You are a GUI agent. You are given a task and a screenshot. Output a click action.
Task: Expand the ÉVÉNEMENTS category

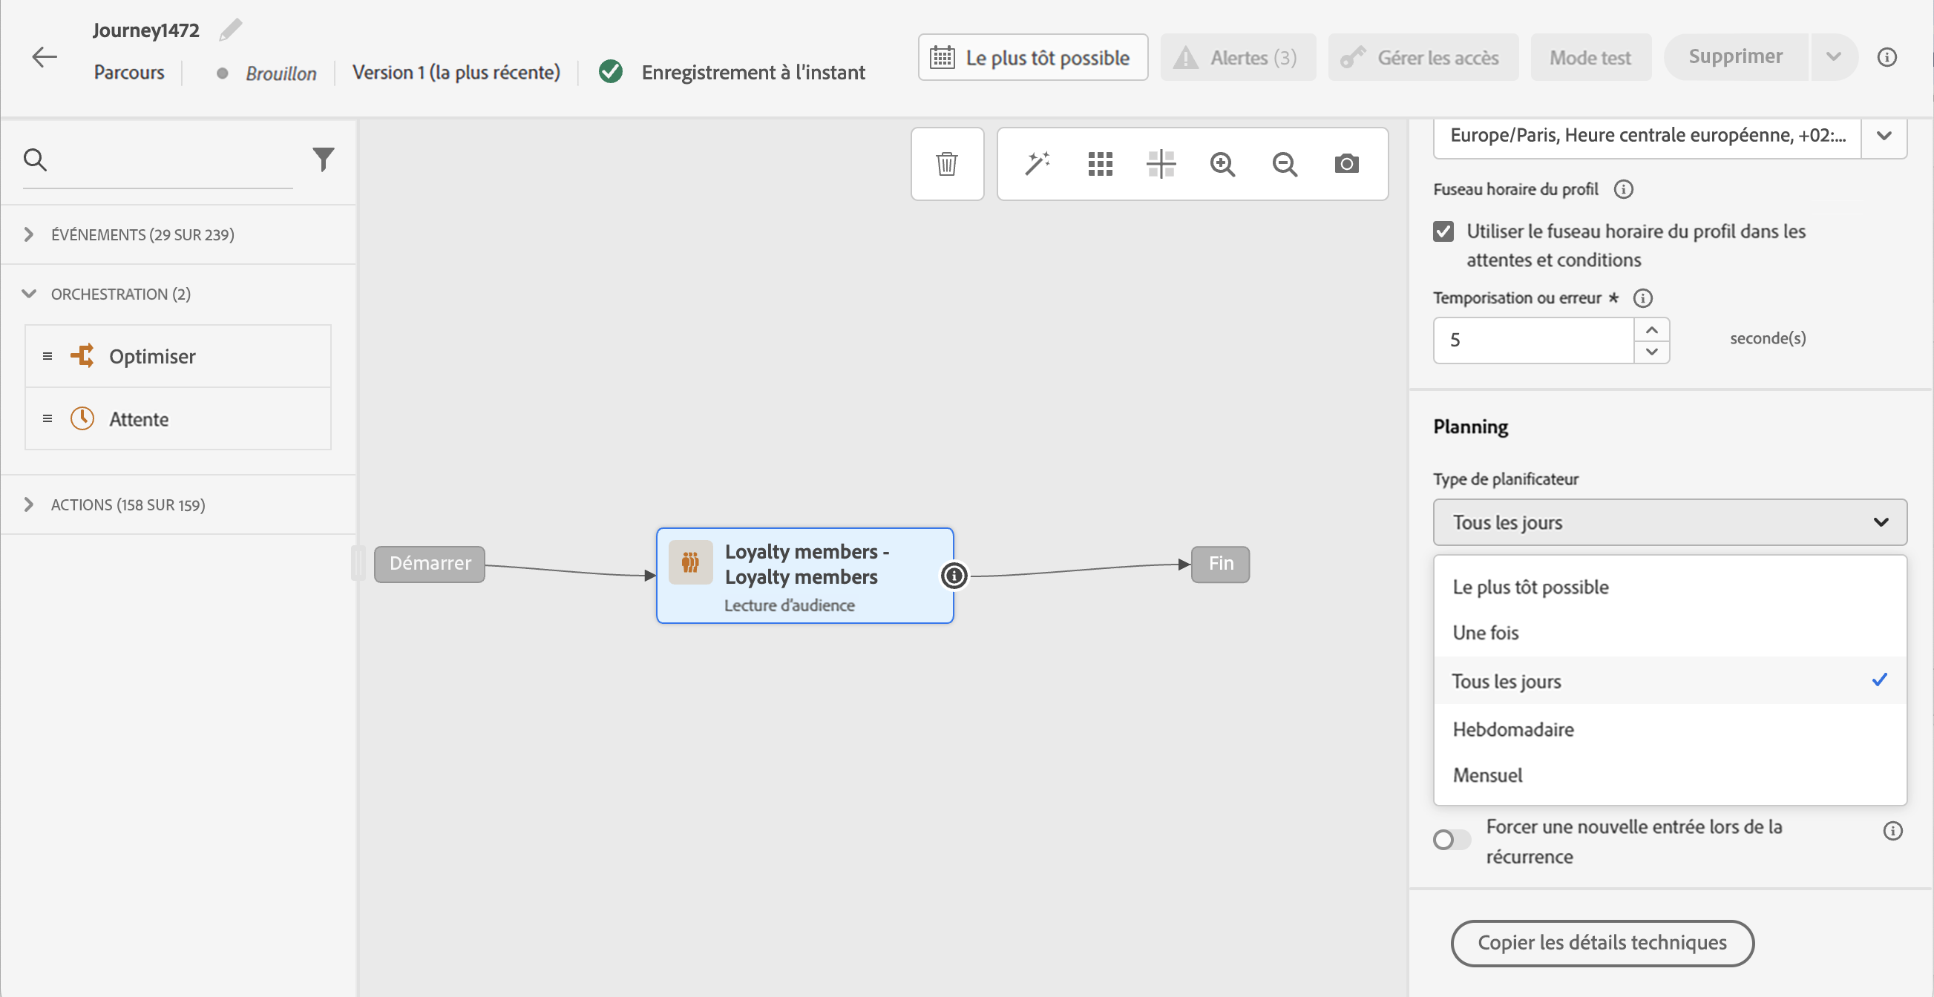[x=28, y=234]
